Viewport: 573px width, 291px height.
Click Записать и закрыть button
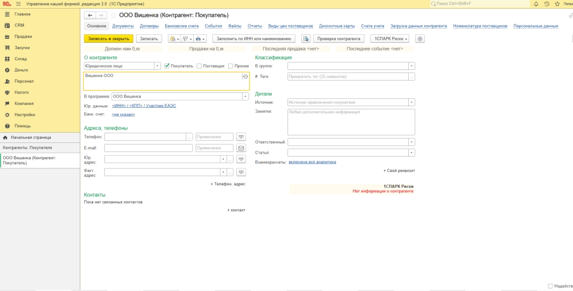pos(108,39)
